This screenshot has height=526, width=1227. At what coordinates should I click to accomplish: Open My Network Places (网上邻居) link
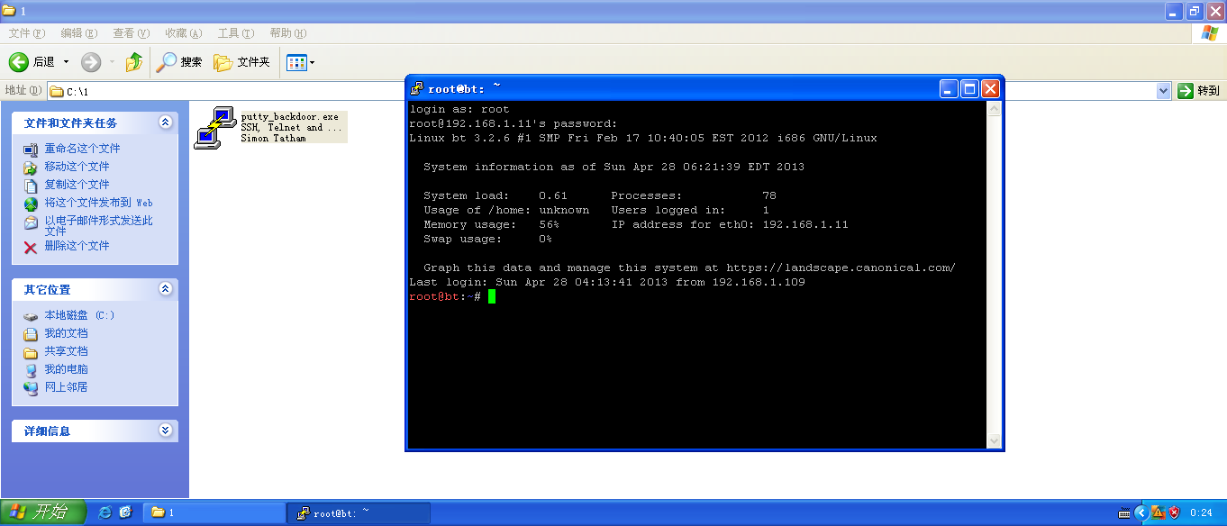67,387
